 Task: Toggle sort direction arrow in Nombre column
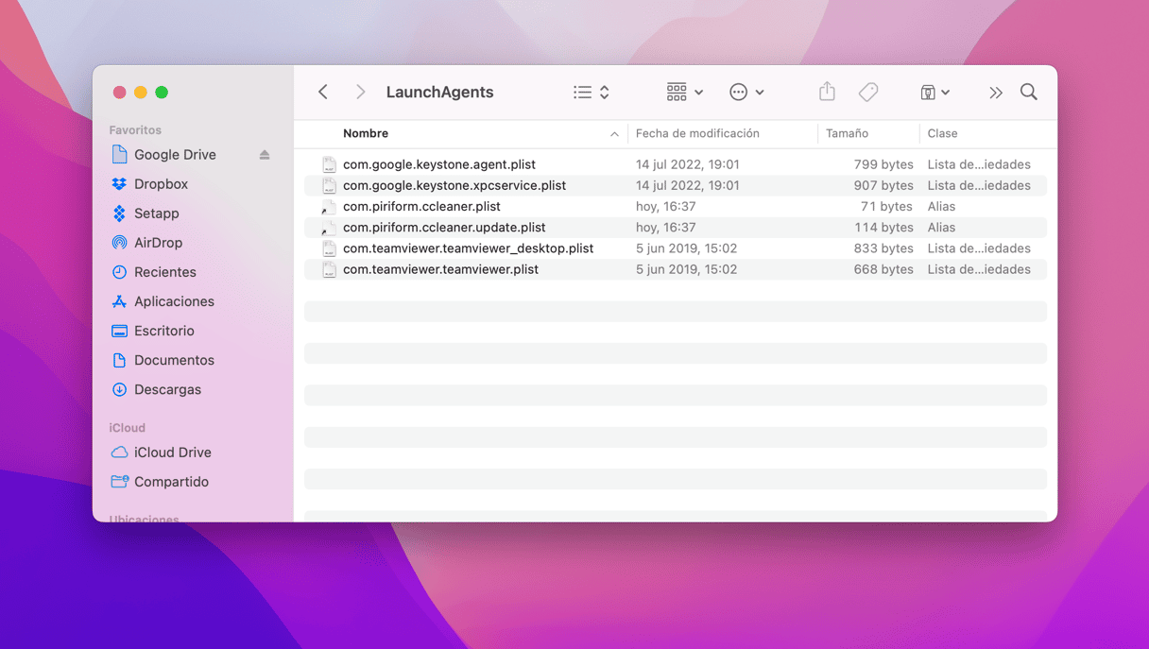coord(614,134)
